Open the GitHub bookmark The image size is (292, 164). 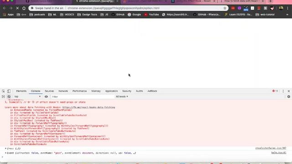click(x=118, y=15)
